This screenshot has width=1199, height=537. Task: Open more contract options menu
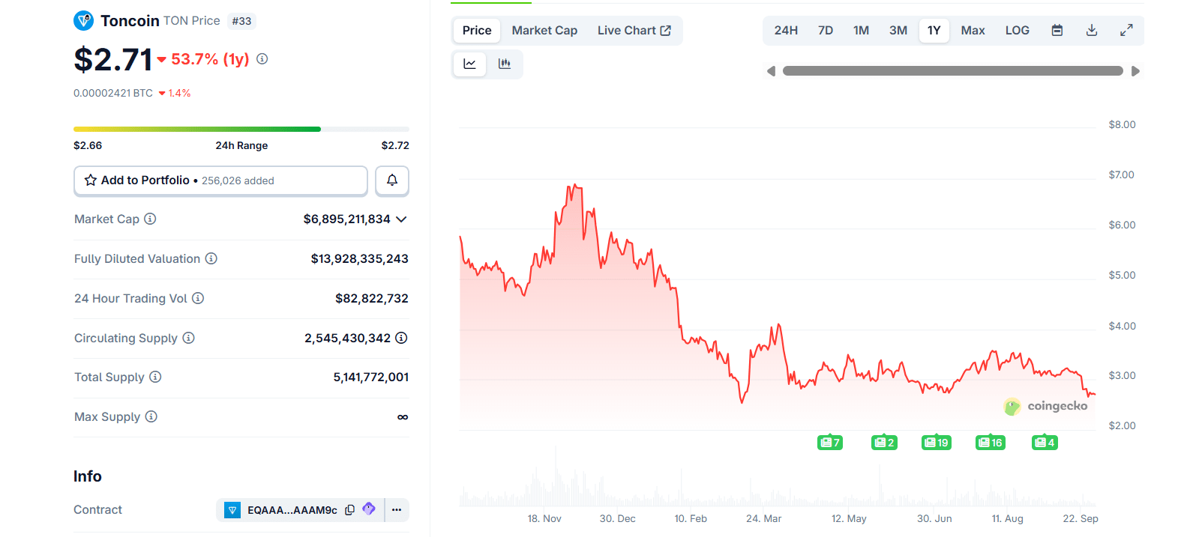397,510
